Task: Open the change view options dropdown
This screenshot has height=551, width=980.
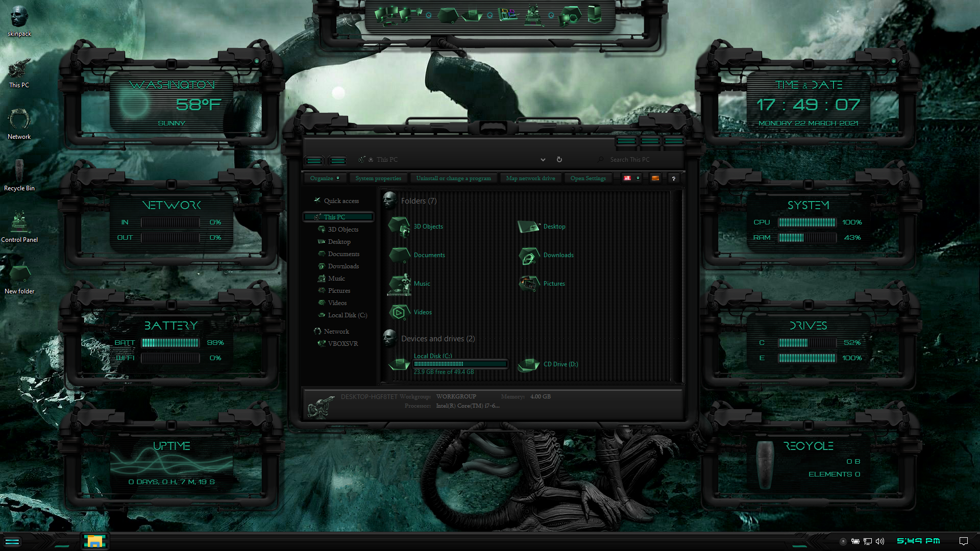Action: (638, 178)
